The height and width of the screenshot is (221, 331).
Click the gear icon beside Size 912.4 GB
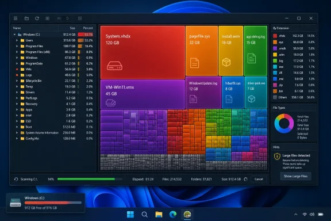(245, 179)
